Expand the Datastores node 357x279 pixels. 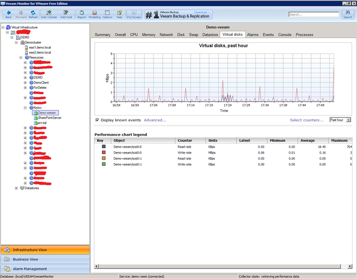17,188
